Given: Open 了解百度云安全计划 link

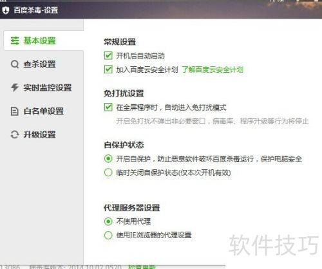Looking at the screenshot, I should click(213, 70).
